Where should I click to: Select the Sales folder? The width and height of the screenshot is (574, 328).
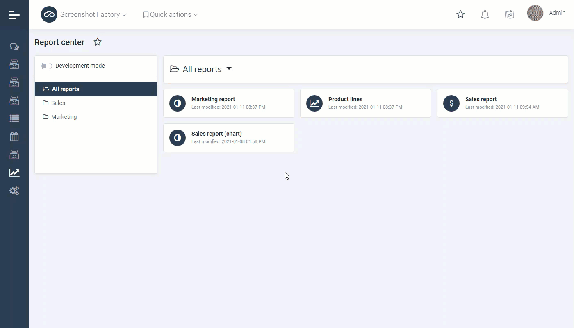tap(58, 103)
